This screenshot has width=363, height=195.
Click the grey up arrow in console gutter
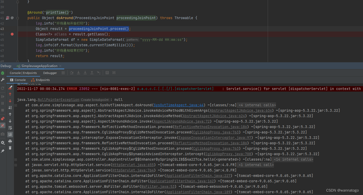pyautogui.click(x=10, y=114)
